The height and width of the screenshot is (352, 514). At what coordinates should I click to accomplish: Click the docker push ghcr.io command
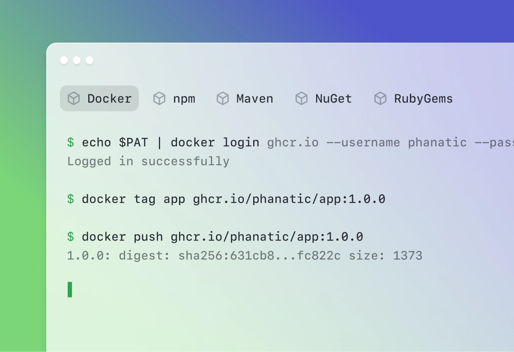coord(215,237)
